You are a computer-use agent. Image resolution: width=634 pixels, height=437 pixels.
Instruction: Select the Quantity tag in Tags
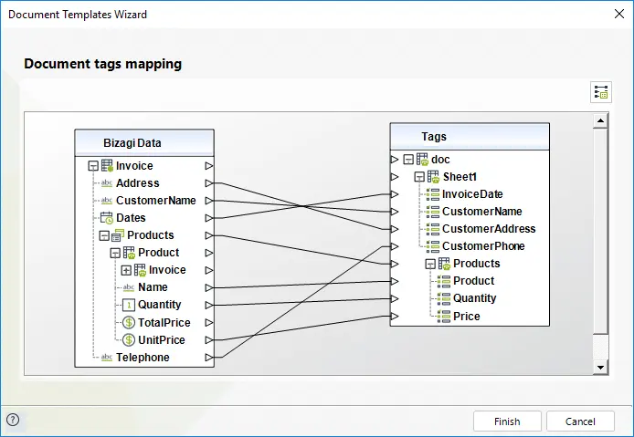pos(474,298)
